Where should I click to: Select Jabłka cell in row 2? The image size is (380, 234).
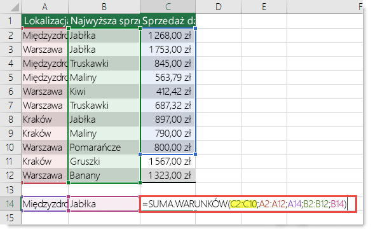[x=104, y=36]
